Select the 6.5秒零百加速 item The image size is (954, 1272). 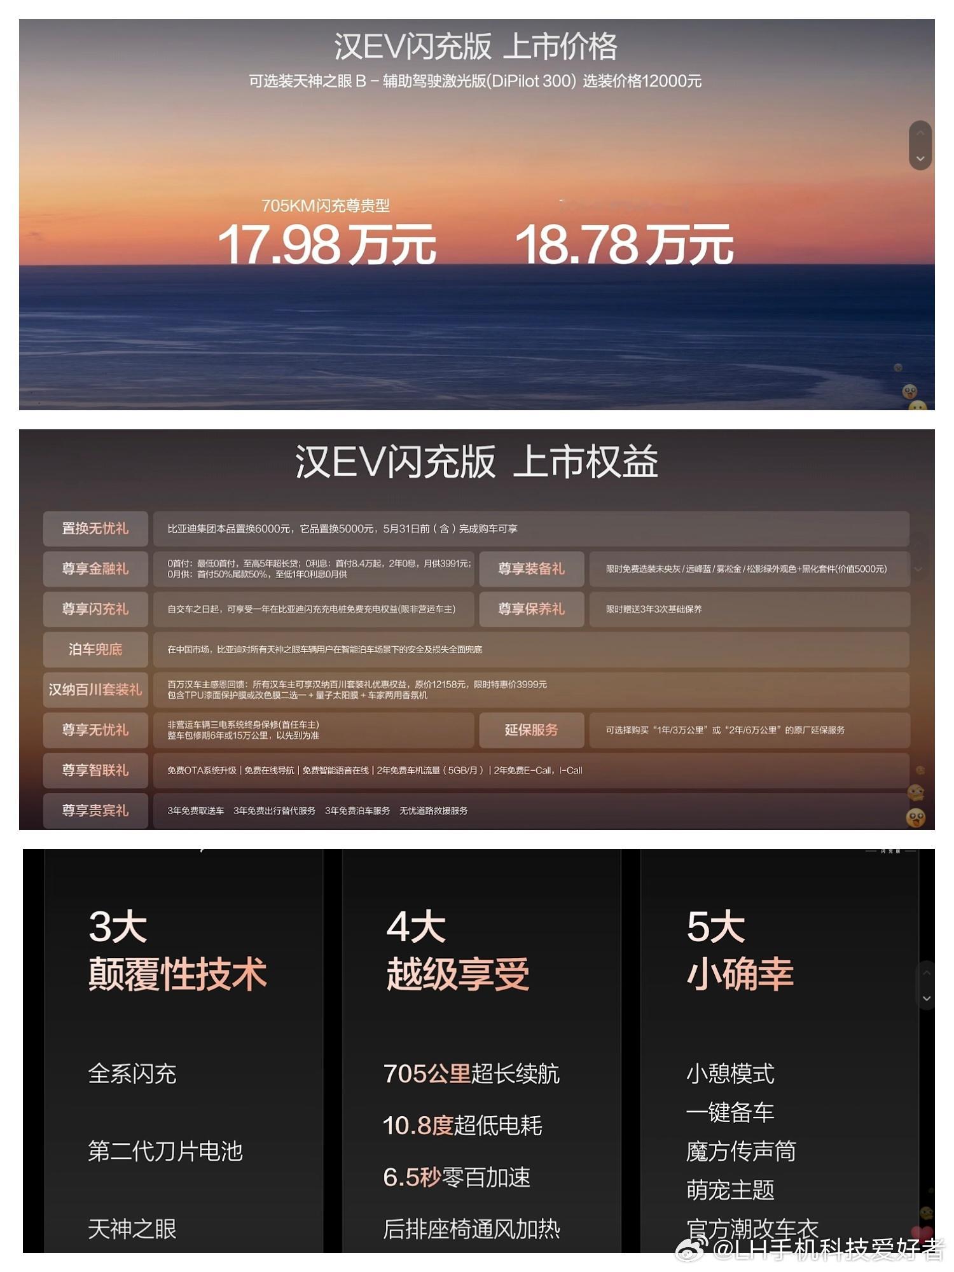click(x=457, y=1177)
